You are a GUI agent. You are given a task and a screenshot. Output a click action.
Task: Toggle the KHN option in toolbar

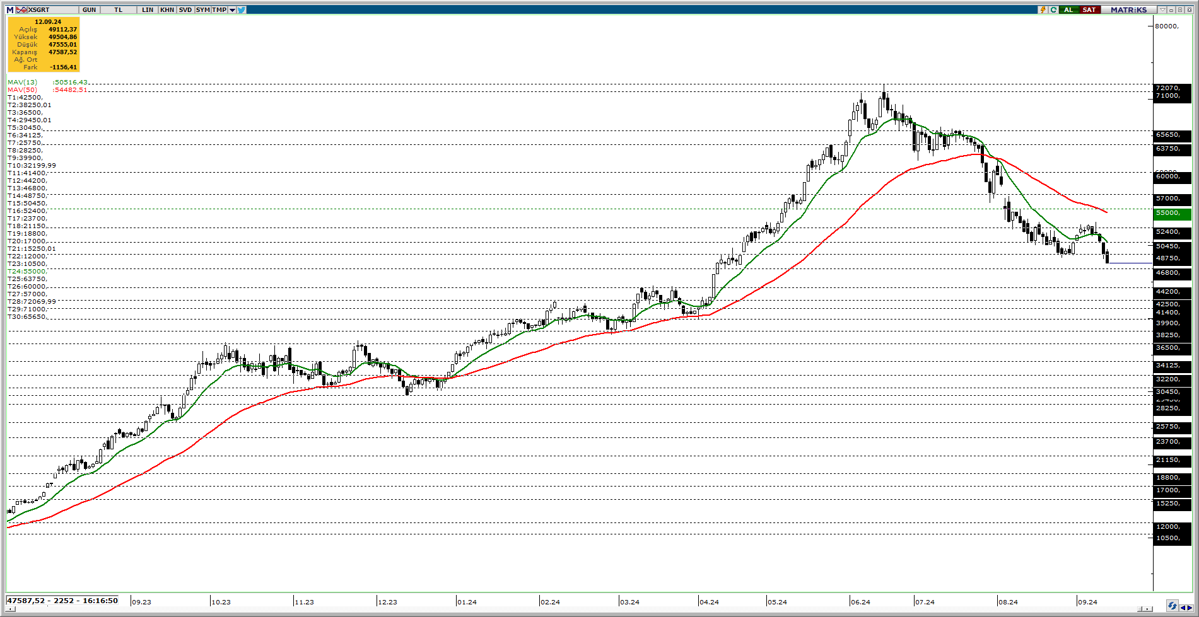click(x=167, y=10)
